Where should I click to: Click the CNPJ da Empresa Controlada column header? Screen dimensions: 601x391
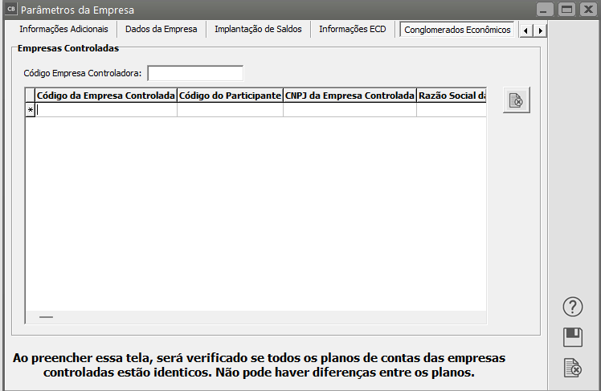(350, 96)
